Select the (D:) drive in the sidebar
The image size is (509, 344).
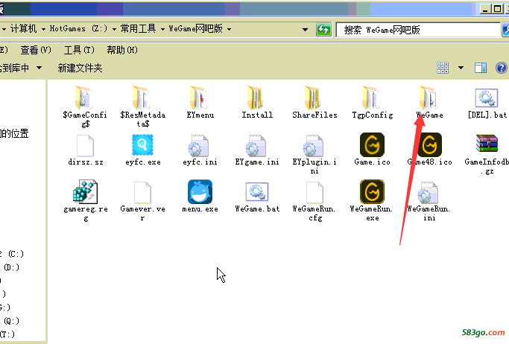tap(12, 267)
